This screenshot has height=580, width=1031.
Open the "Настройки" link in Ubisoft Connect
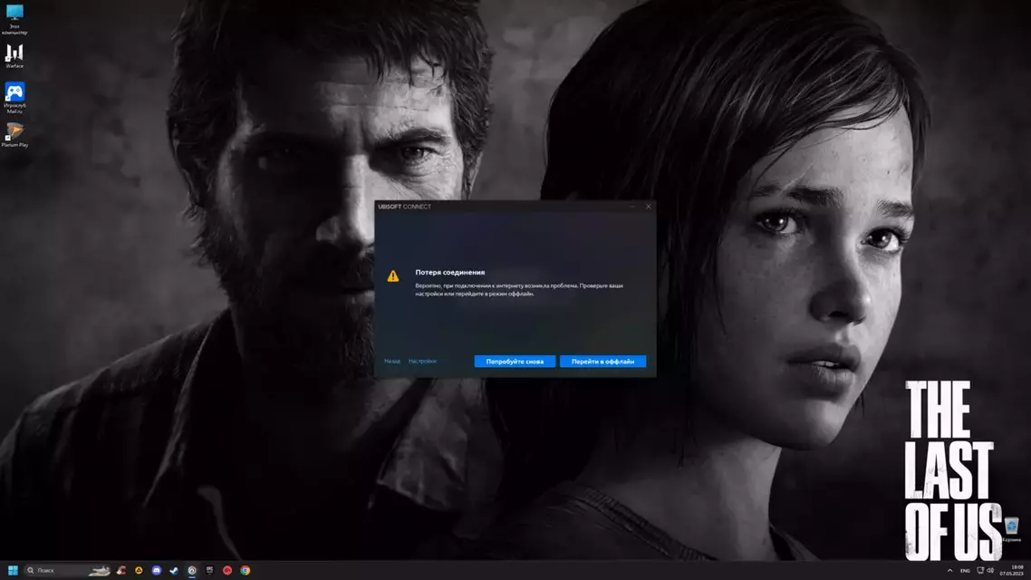[x=422, y=361]
